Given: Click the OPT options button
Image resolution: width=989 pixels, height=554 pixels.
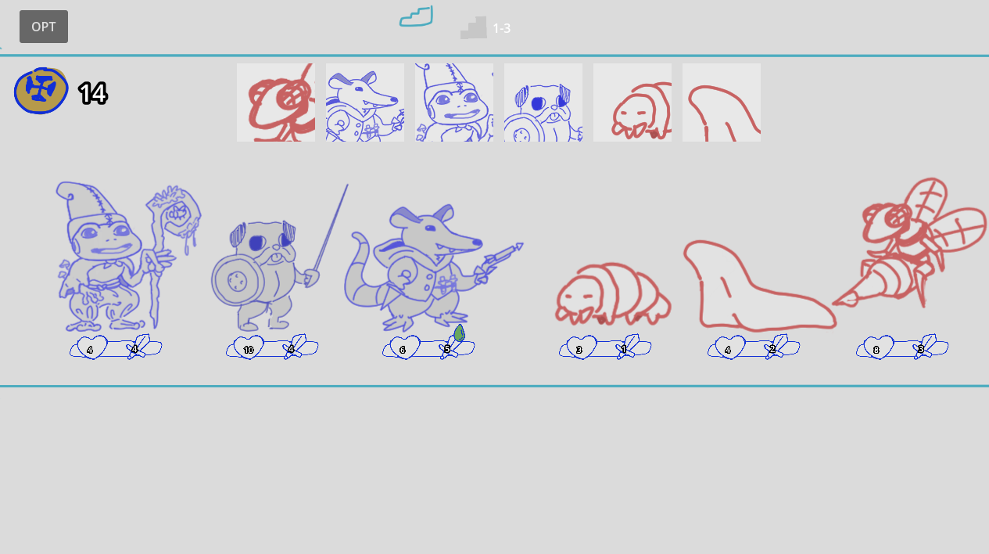Looking at the screenshot, I should point(44,27).
